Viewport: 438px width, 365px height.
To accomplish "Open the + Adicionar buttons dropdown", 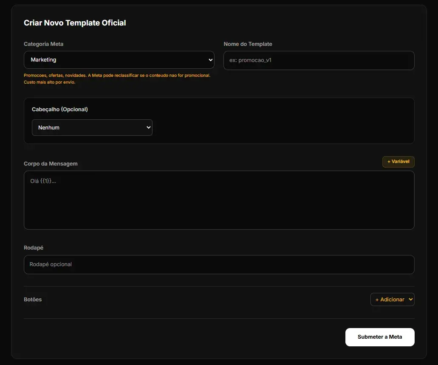I will (392, 299).
